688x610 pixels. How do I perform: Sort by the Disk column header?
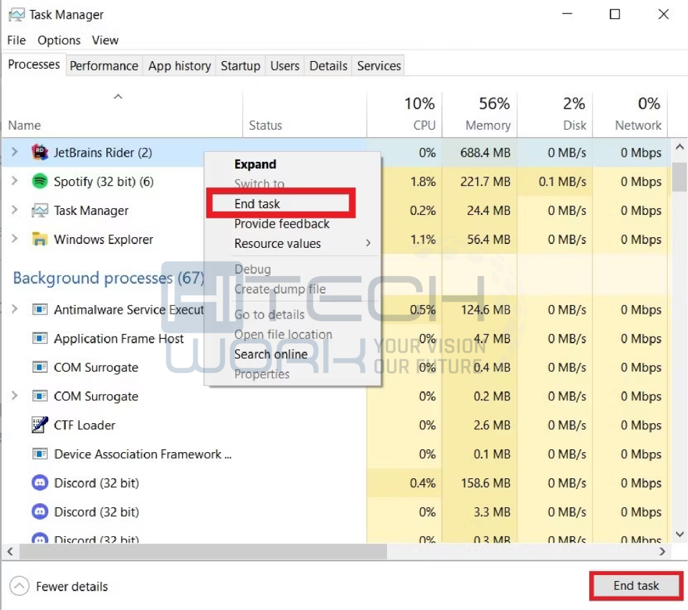coord(555,114)
